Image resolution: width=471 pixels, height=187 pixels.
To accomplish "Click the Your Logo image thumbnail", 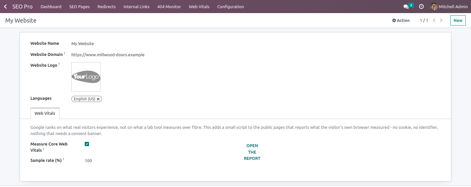I will (x=86, y=77).
